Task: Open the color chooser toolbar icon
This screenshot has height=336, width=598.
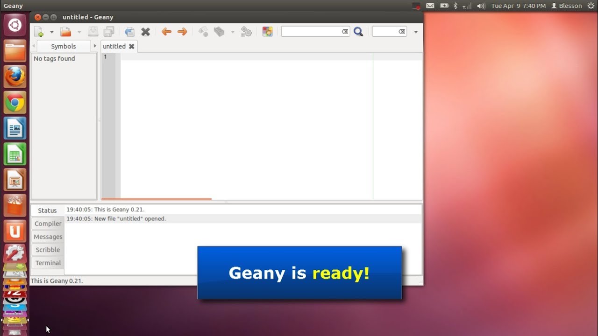Action: (267, 32)
